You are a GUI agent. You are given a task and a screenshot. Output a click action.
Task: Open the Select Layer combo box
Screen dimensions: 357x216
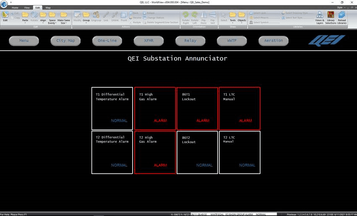[x=265, y=13]
